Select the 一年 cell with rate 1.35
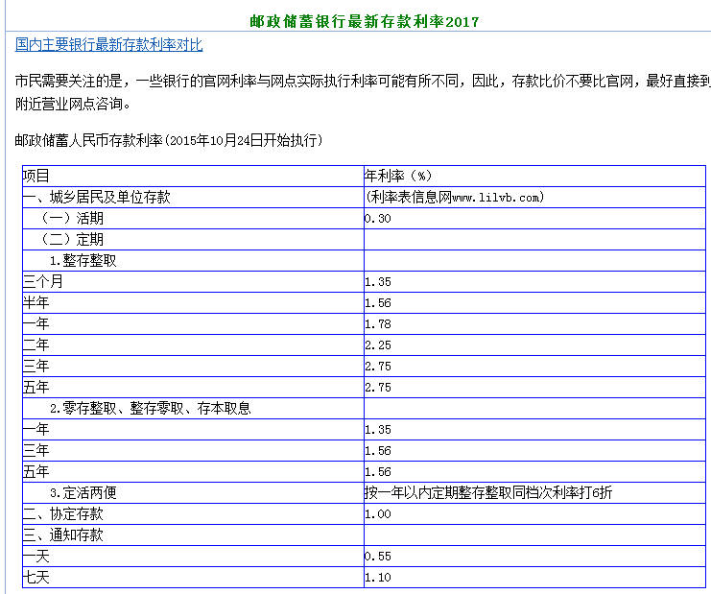711x594 pixels. coord(193,429)
